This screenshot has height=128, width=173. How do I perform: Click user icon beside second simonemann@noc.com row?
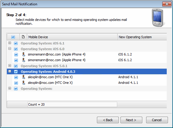24,60
